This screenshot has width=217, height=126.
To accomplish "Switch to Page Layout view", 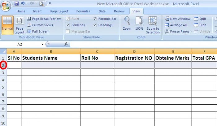I will pos(19,25).
